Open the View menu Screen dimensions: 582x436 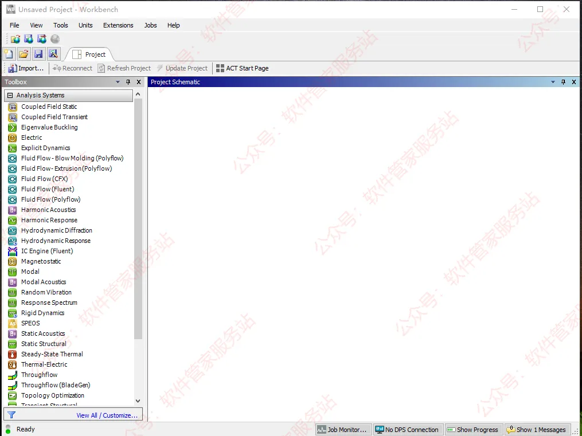[36, 25]
